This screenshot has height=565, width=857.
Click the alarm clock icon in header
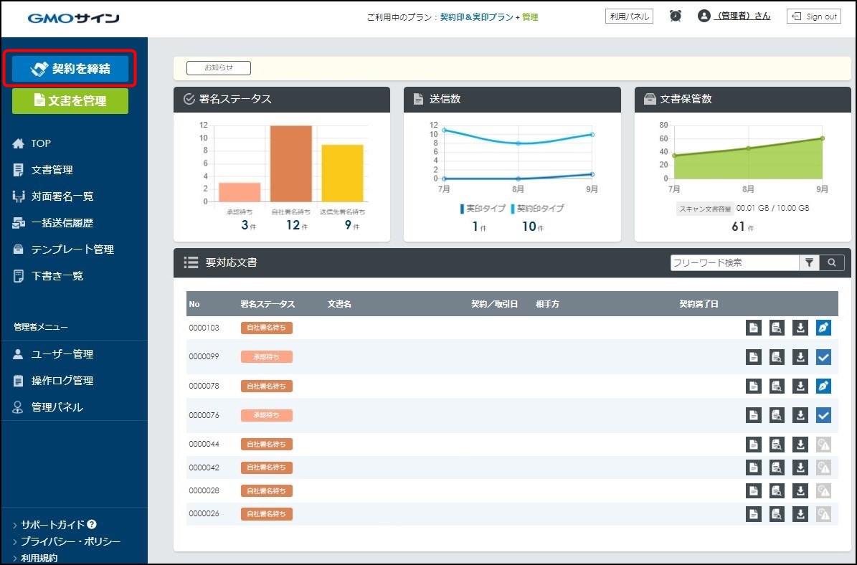point(676,16)
